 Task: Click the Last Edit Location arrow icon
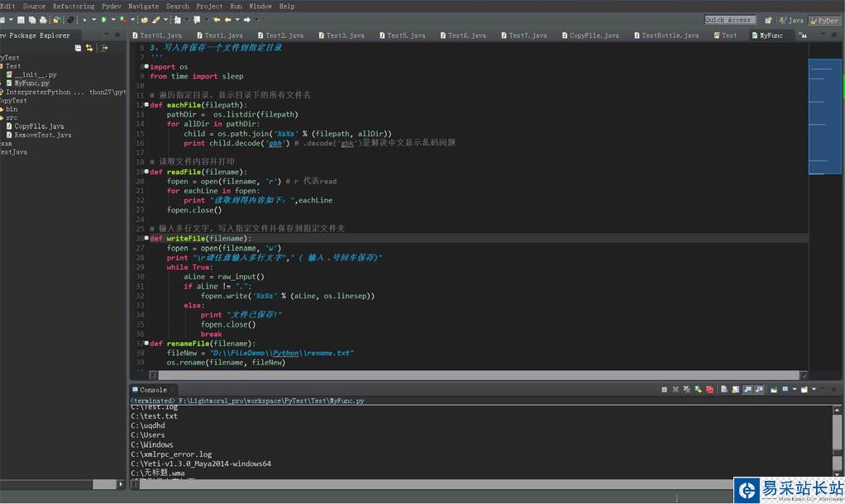217,20
